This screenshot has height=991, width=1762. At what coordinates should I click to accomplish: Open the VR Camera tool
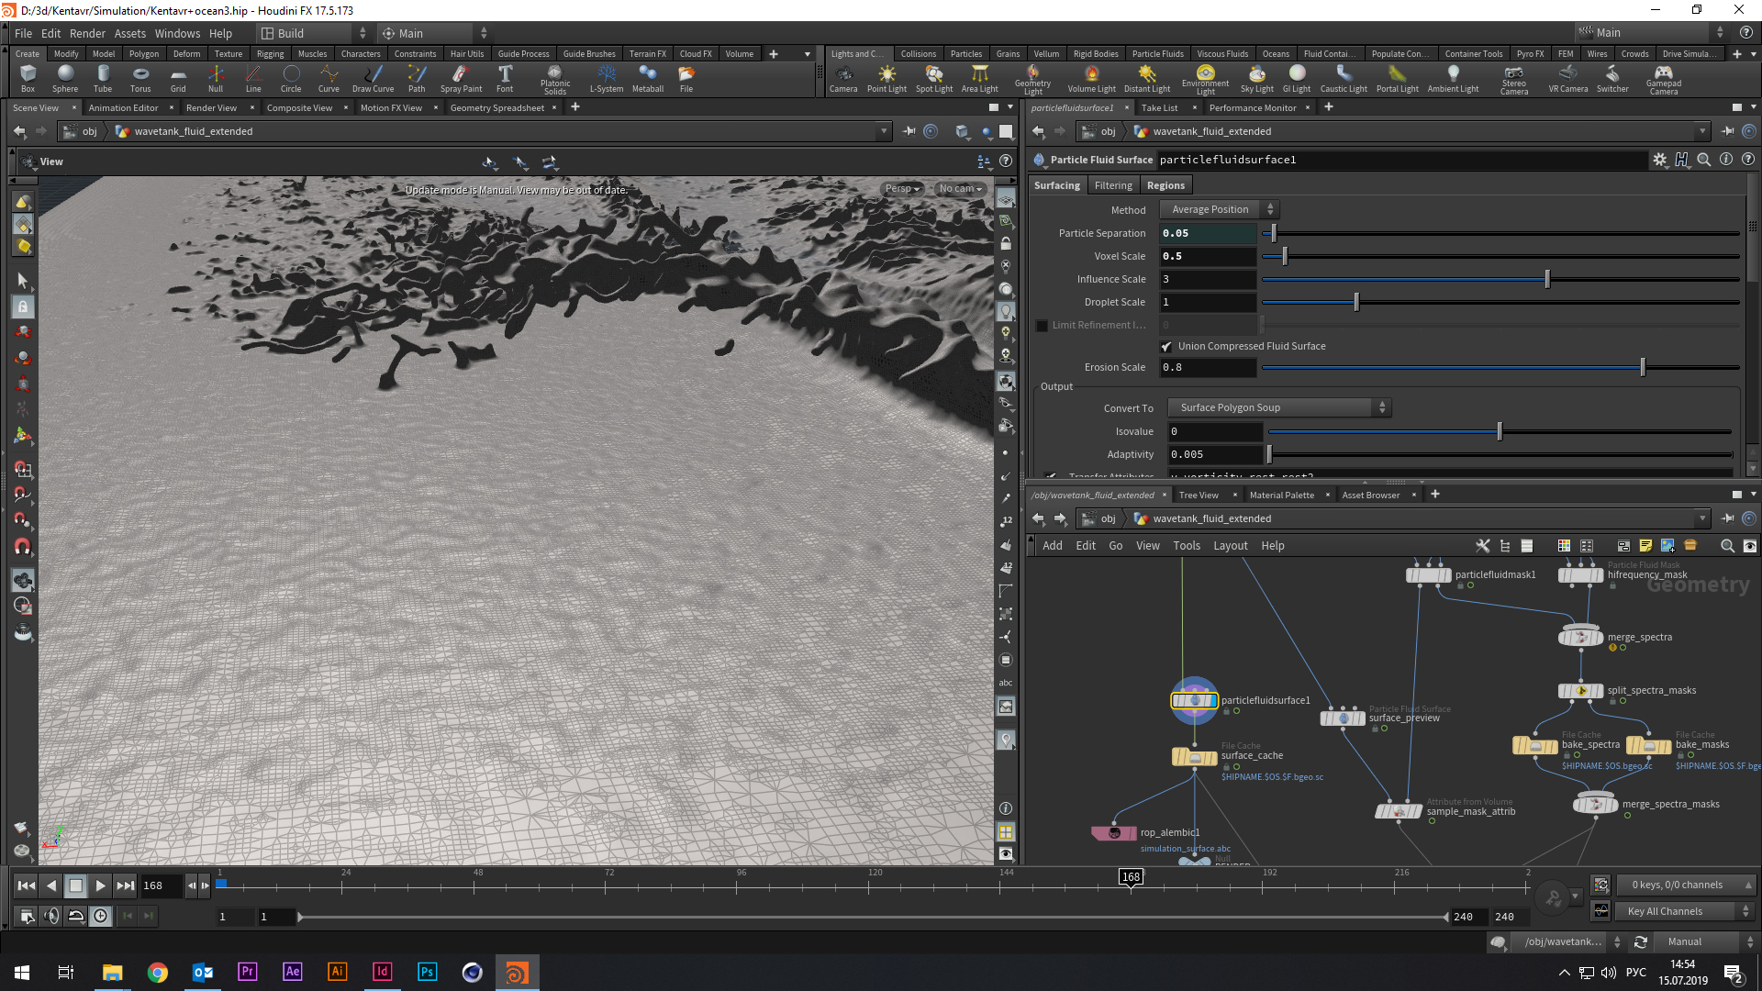[1567, 79]
